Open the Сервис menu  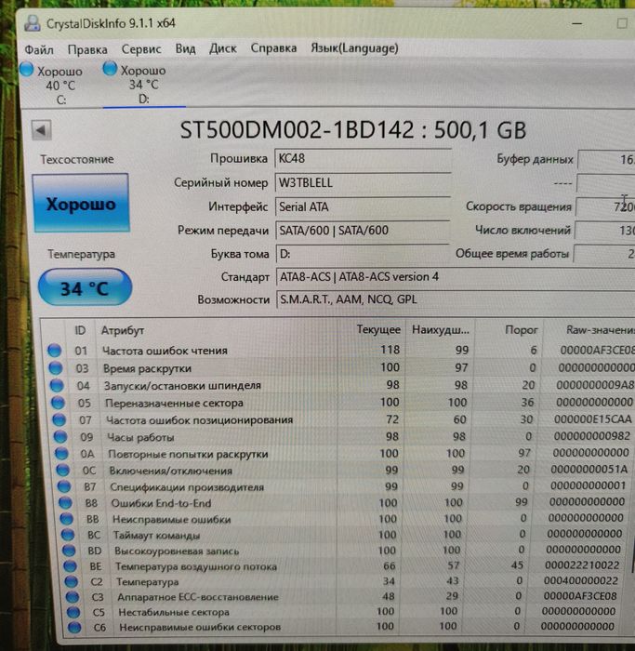tap(141, 49)
